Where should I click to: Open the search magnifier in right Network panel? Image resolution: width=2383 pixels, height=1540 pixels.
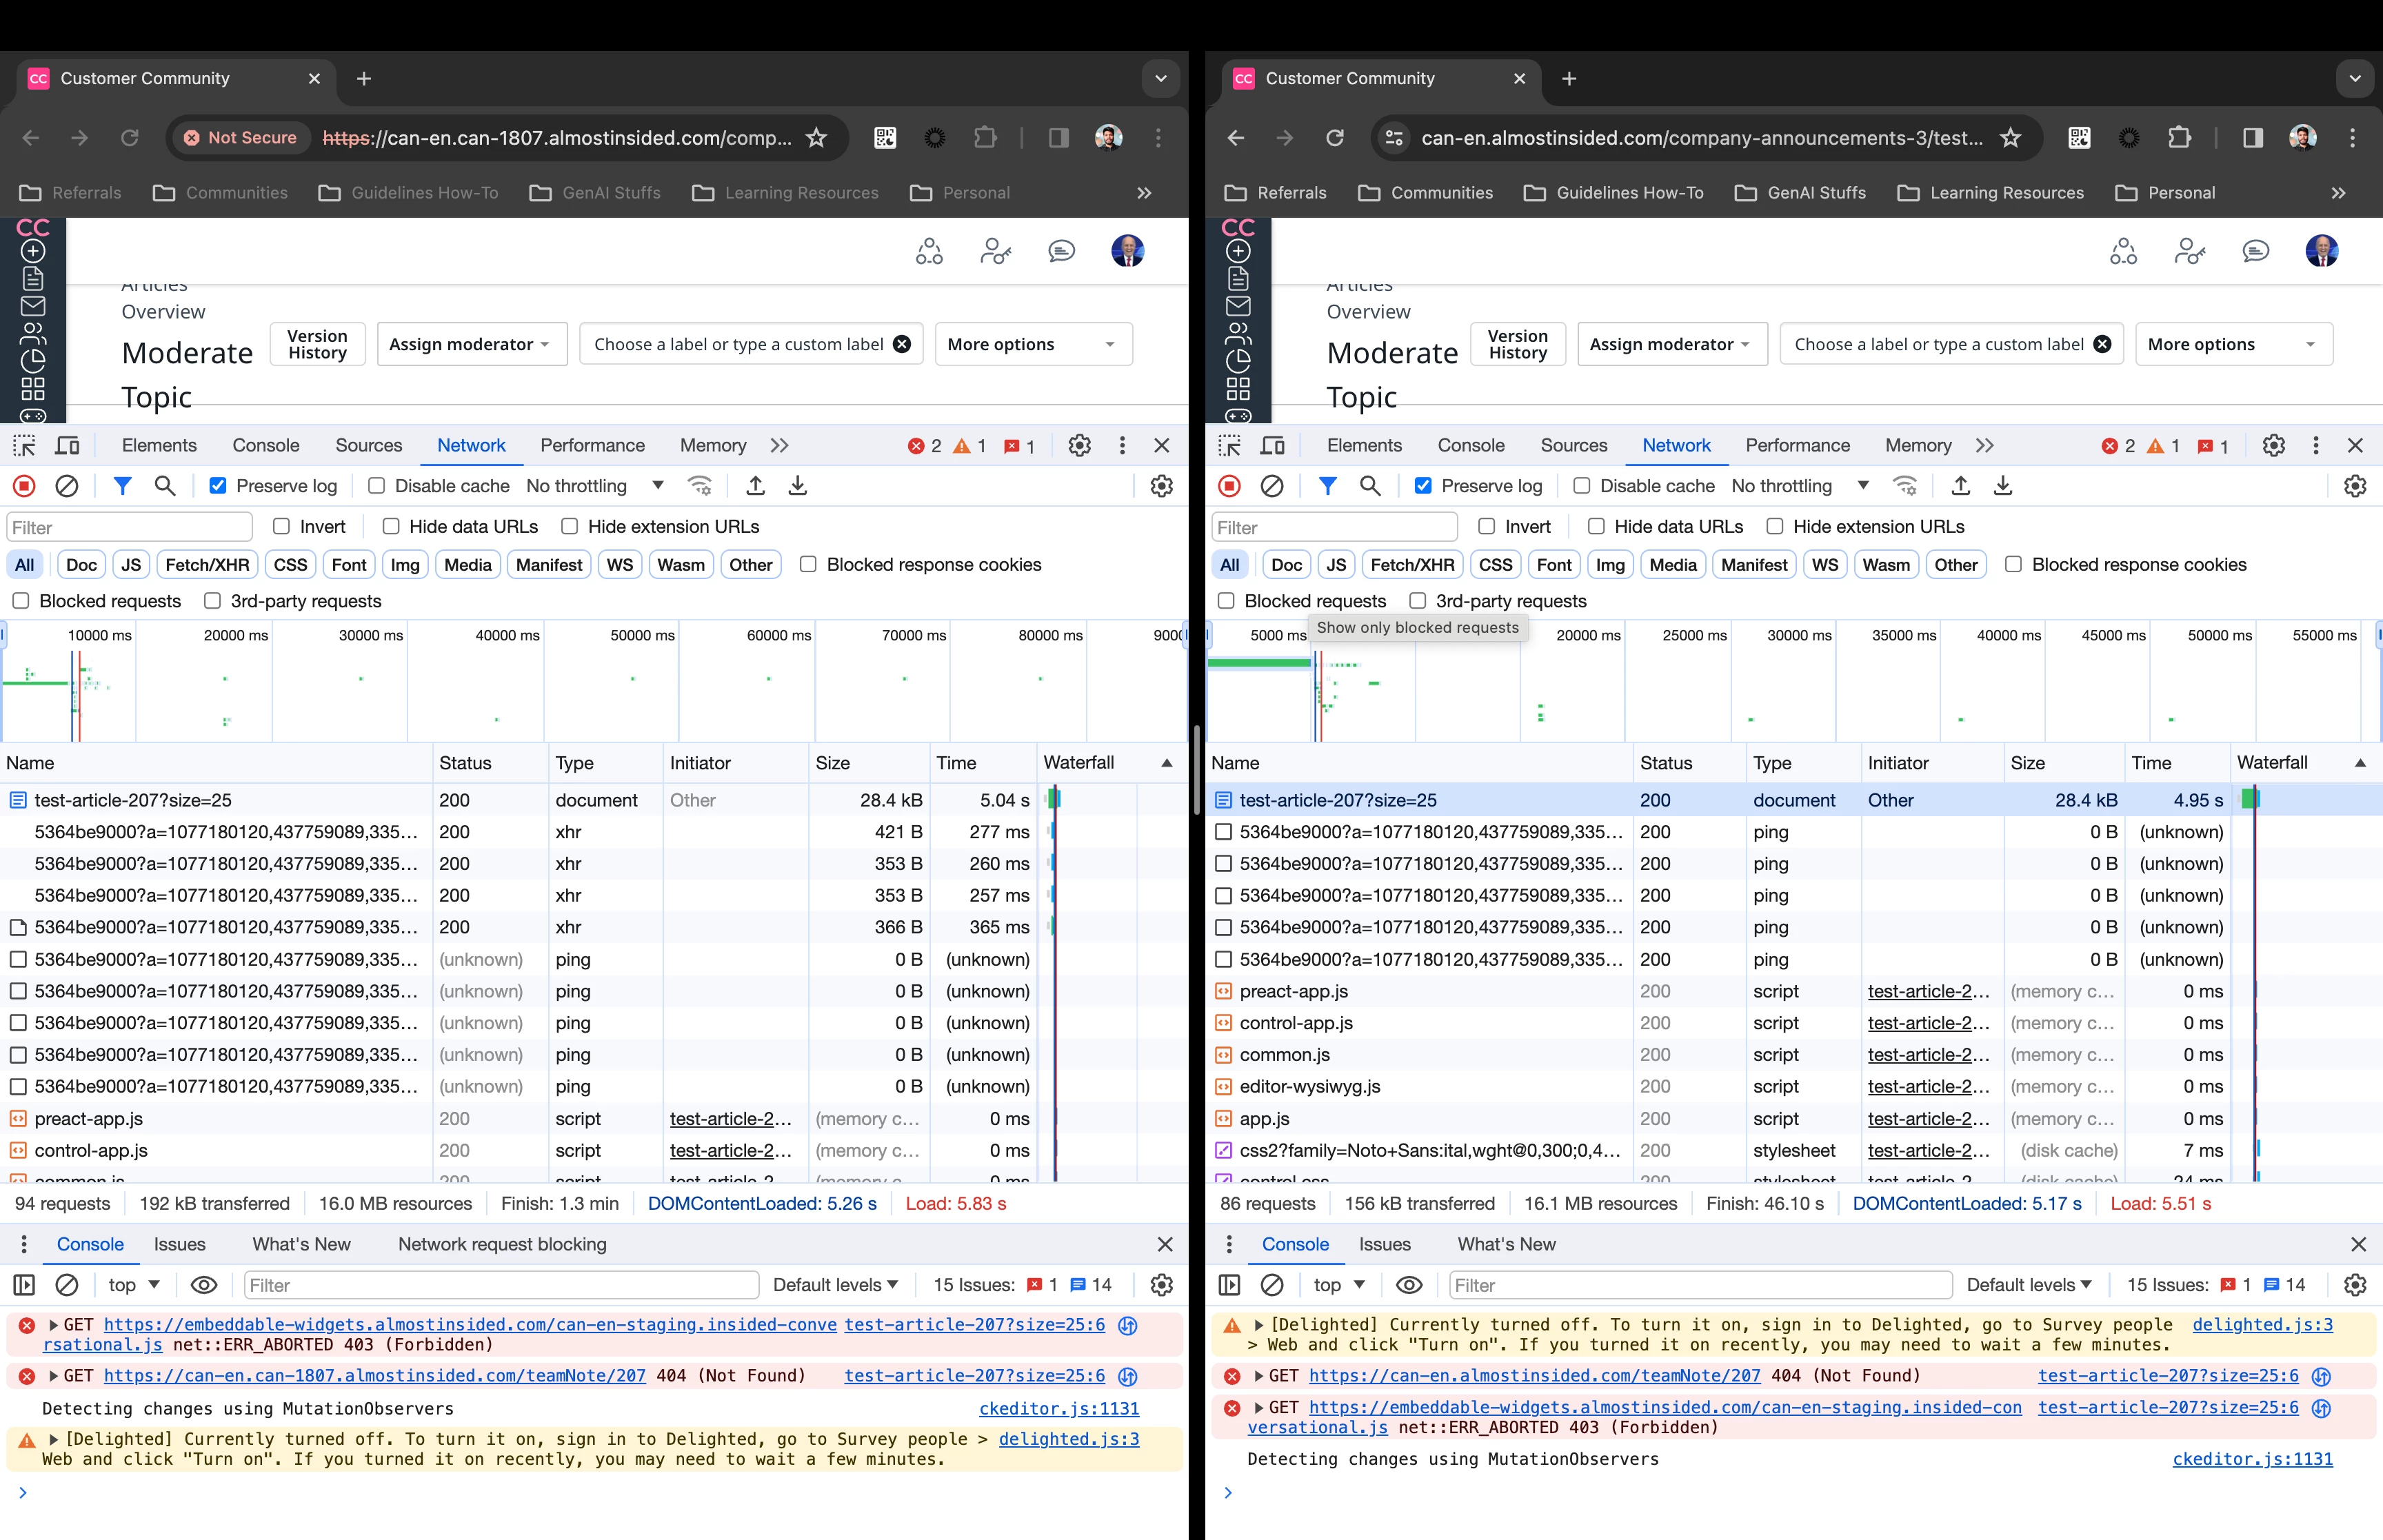[x=1370, y=486]
